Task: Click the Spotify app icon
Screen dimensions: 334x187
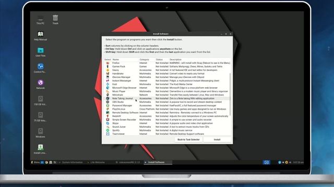Action: point(108,130)
